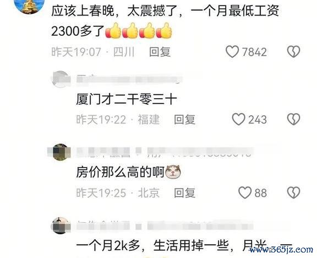The width and height of the screenshot is (317, 258).
Task: Open the avatar of 一个月2k多 commenter
Action: pos(61,225)
